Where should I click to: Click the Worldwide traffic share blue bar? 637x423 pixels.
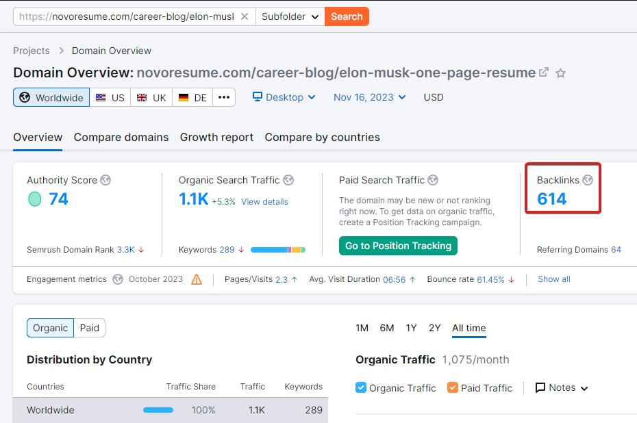pyautogui.click(x=158, y=410)
